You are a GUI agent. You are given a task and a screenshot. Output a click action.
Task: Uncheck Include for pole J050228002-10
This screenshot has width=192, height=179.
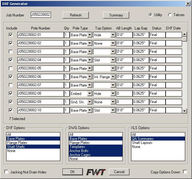[11, 110]
